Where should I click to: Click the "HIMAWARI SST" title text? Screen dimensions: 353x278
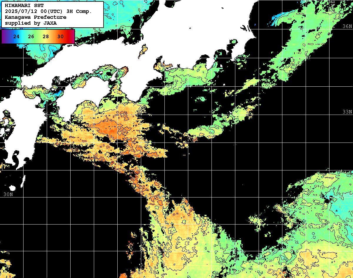(24, 6)
